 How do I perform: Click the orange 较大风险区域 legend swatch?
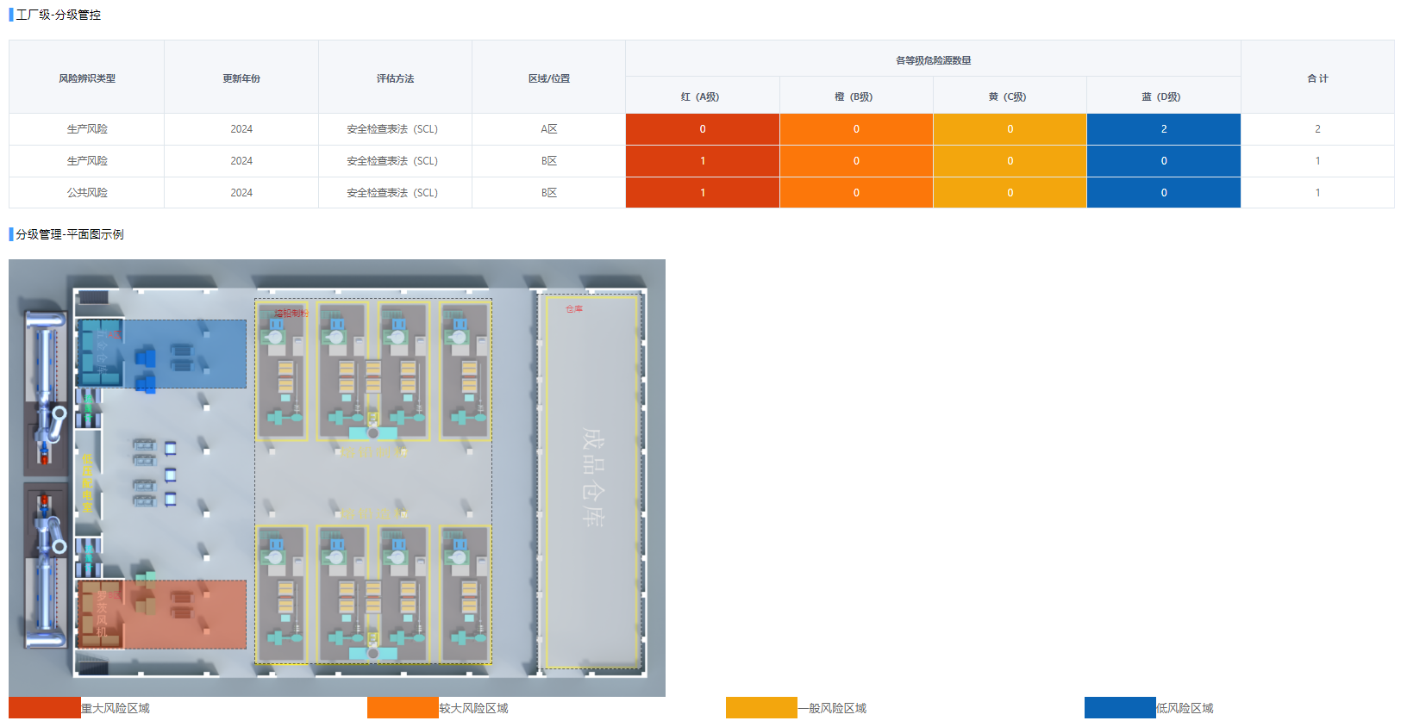(x=403, y=708)
